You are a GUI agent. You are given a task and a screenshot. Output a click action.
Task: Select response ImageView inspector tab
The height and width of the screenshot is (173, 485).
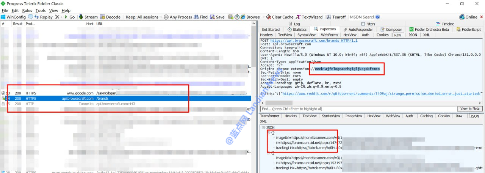tap(354, 116)
